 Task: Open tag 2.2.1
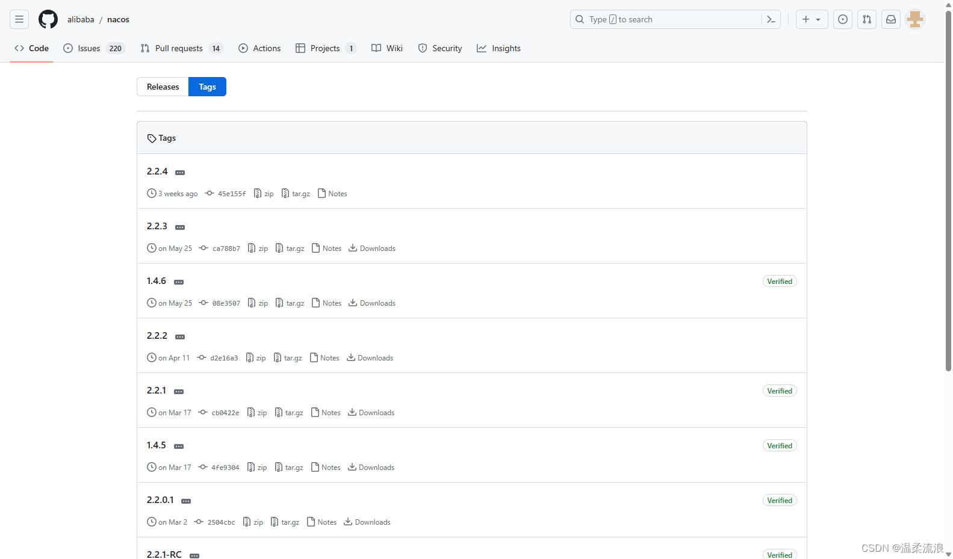(x=157, y=391)
